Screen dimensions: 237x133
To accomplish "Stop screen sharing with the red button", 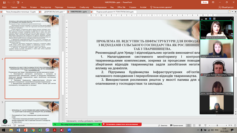I will point(122,125).
